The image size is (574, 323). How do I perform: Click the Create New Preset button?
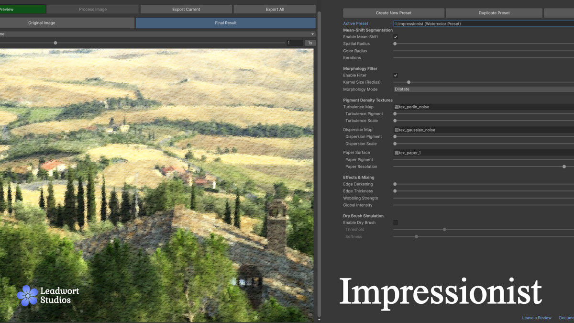click(394, 13)
